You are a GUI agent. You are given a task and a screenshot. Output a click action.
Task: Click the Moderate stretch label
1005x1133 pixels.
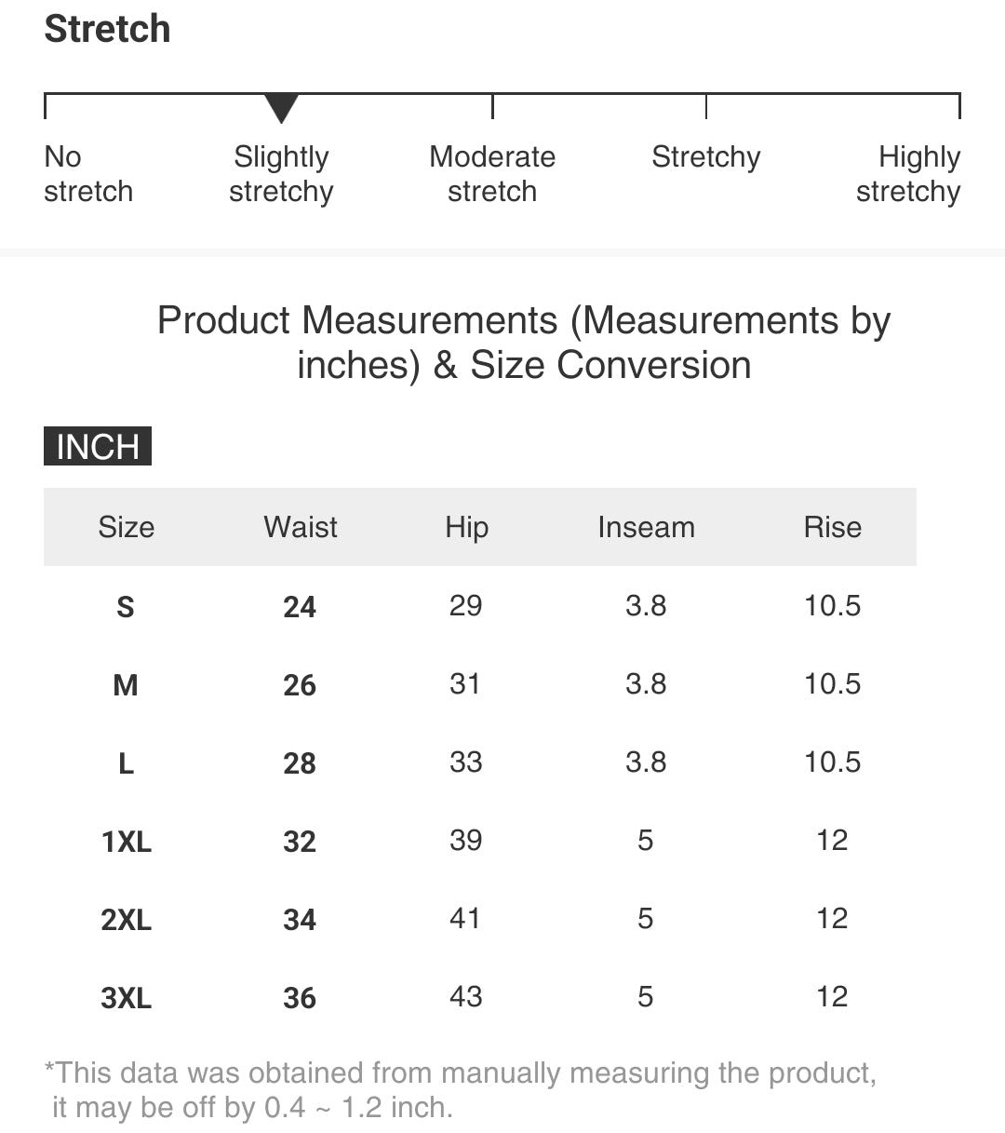click(492, 174)
